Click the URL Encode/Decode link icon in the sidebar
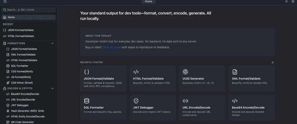 [8, 100]
